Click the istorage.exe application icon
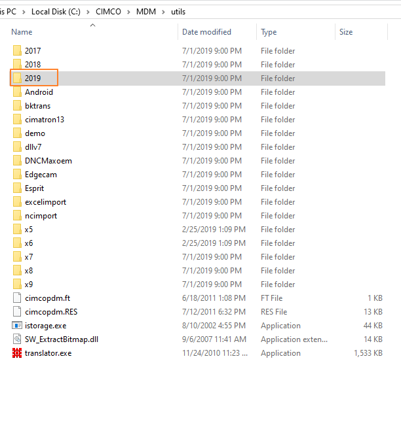Image resolution: width=401 pixels, height=431 pixels. pos(17,326)
